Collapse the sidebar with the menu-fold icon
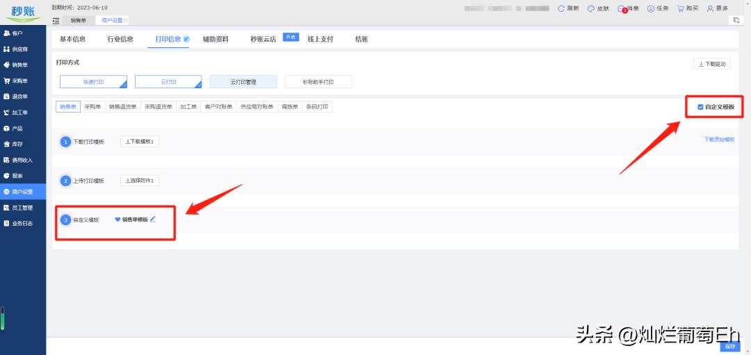This screenshot has height=355, width=751. coord(56,21)
